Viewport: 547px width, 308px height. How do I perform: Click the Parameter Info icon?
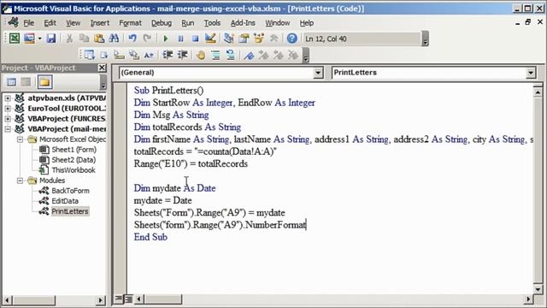pyautogui.click(x=134, y=55)
